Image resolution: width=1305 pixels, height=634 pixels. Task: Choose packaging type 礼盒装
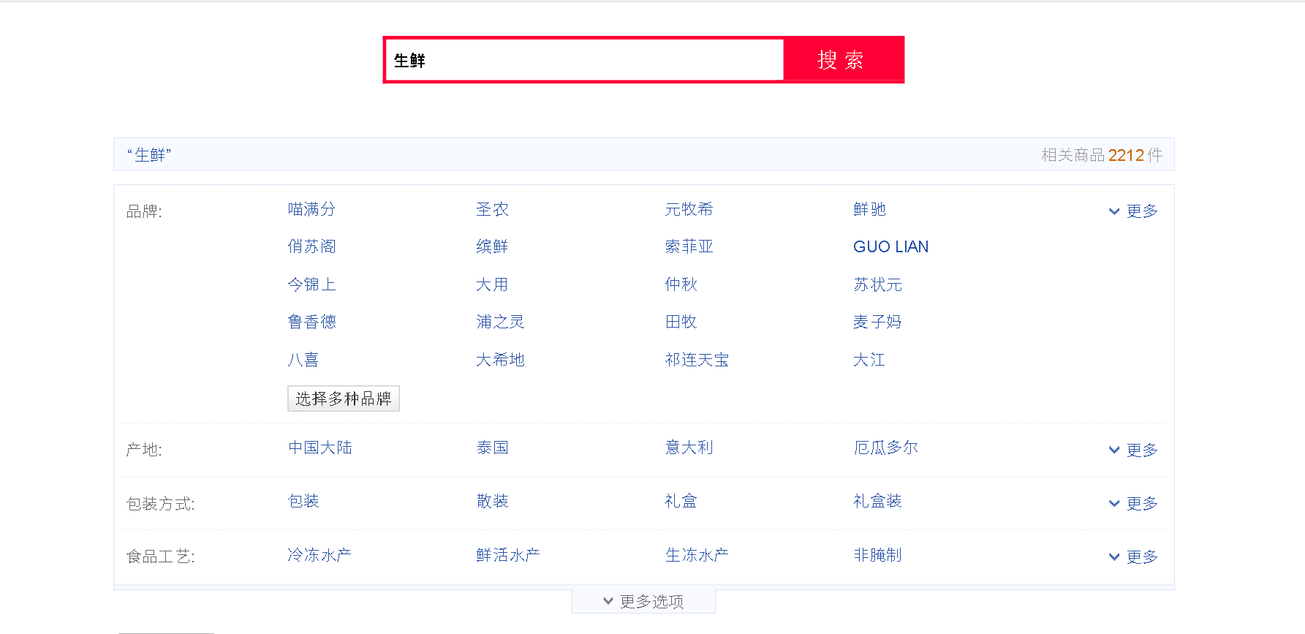pos(877,501)
